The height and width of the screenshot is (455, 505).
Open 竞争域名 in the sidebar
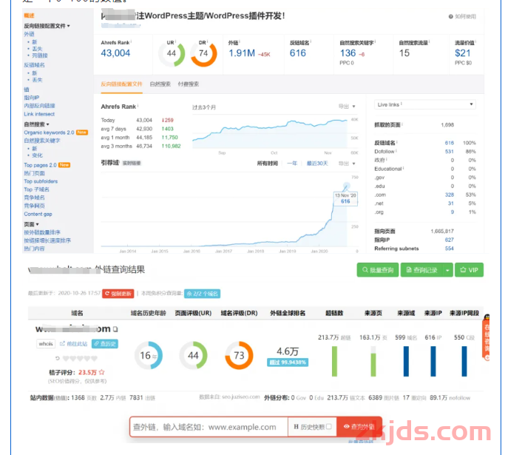tap(34, 198)
